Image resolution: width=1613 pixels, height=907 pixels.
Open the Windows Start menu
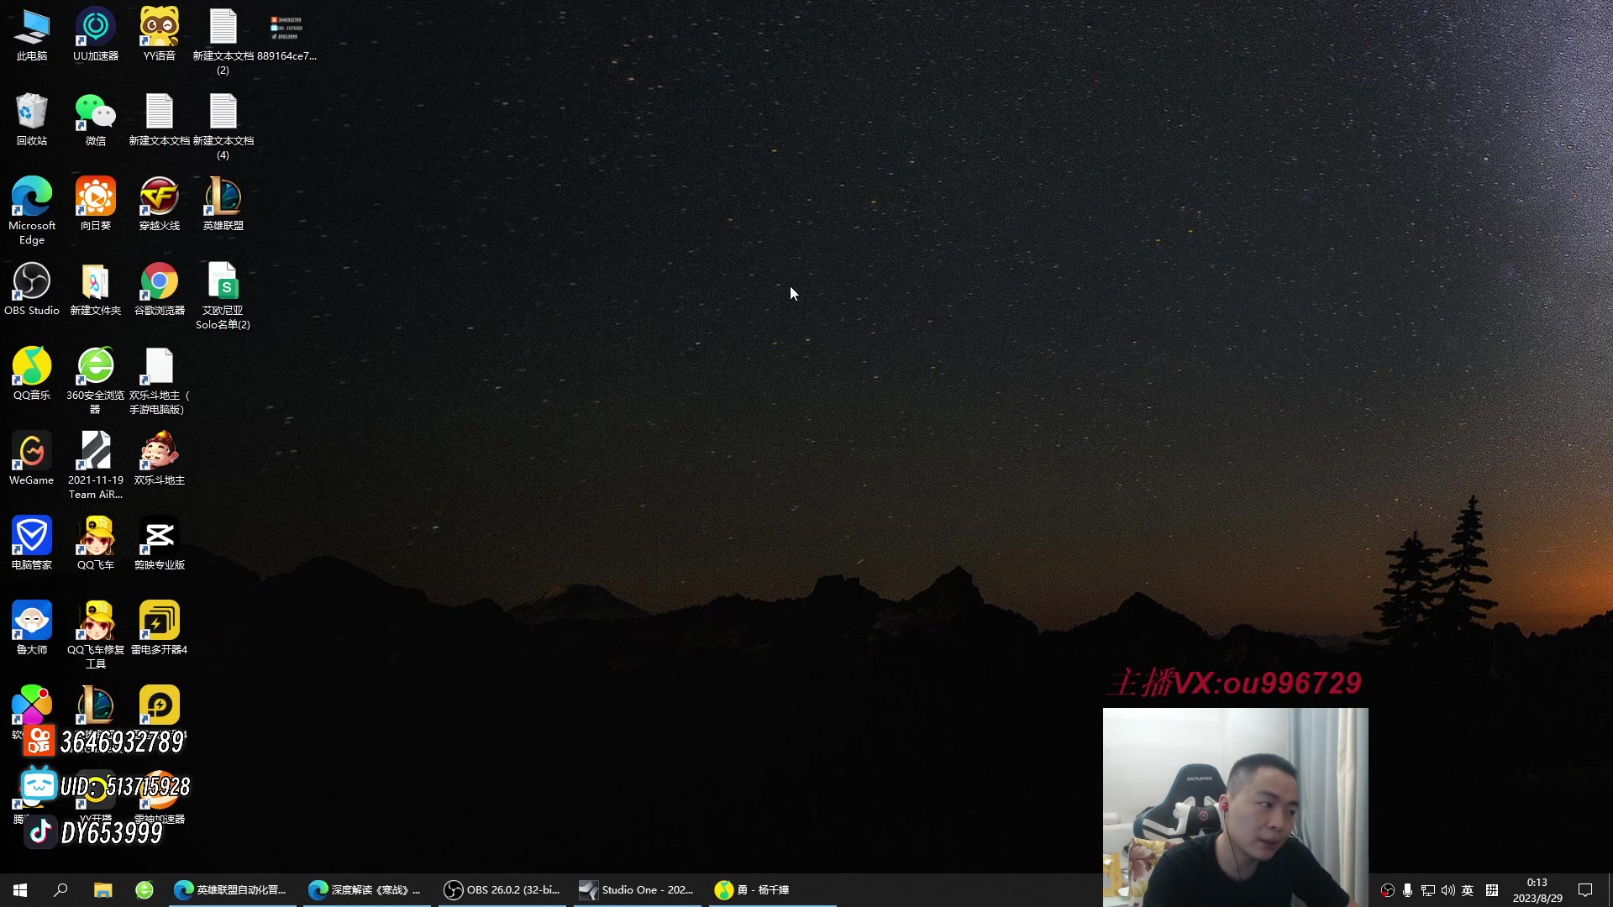(20, 889)
